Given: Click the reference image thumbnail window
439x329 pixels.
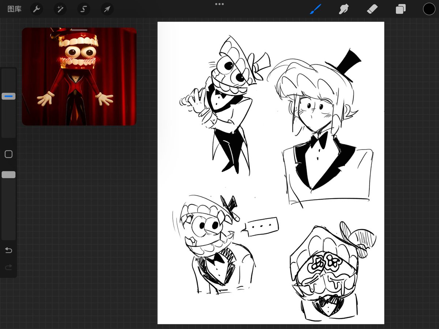Looking at the screenshot, I should [79, 77].
